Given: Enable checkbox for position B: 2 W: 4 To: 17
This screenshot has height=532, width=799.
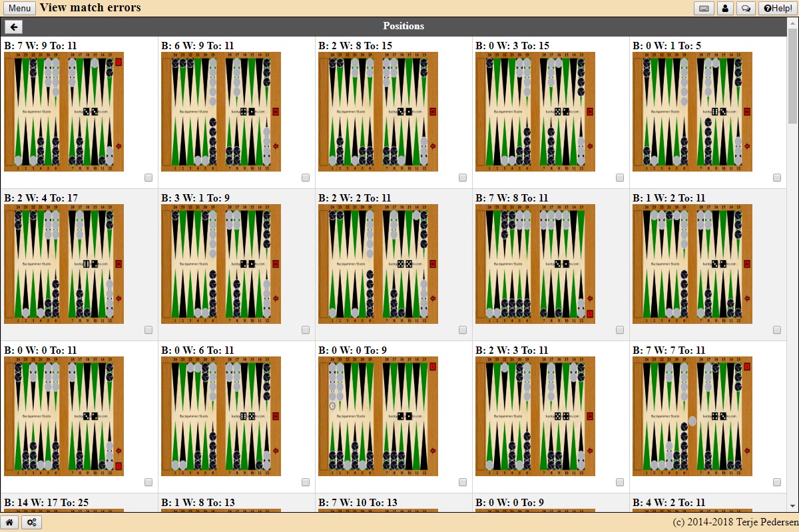Looking at the screenshot, I should pyautogui.click(x=148, y=330).
